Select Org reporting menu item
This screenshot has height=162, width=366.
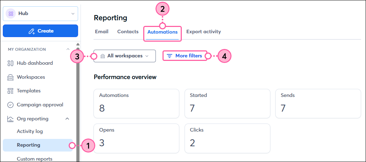[33, 119]
